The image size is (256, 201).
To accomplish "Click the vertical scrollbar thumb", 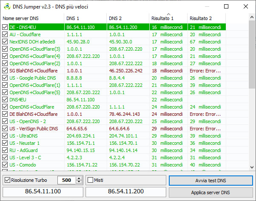I will (x=252, y=55).
